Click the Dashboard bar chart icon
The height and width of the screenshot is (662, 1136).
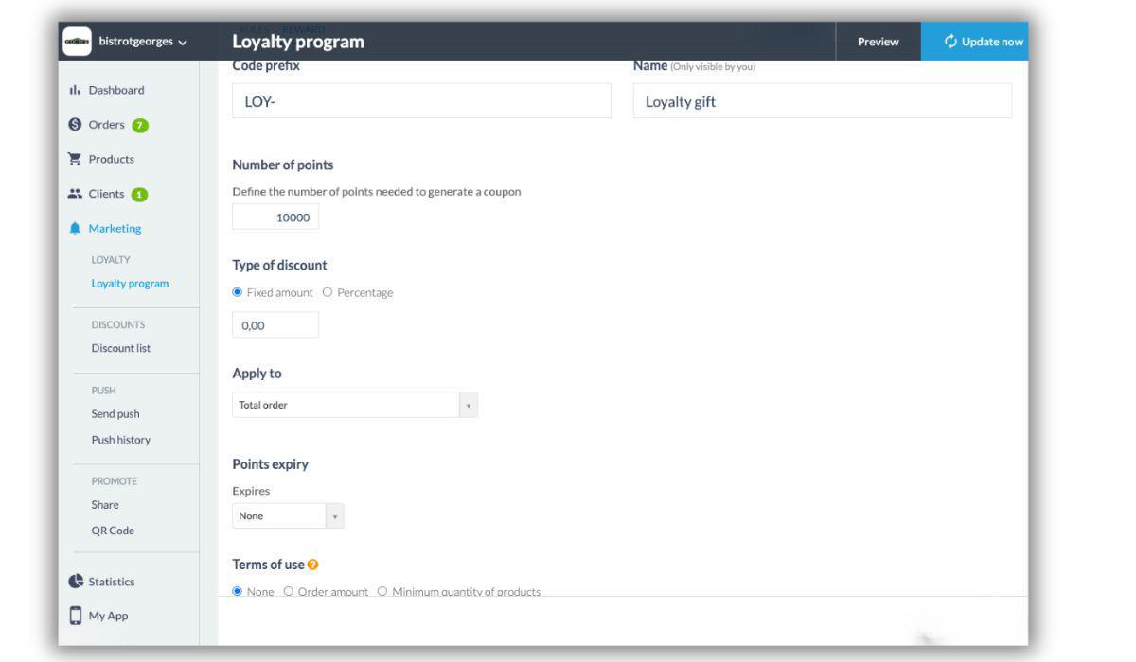tap(75, 91)
